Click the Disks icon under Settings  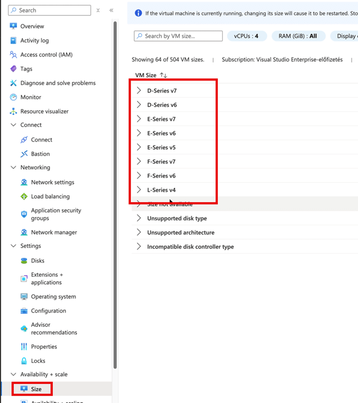click(x=24, y=261)
